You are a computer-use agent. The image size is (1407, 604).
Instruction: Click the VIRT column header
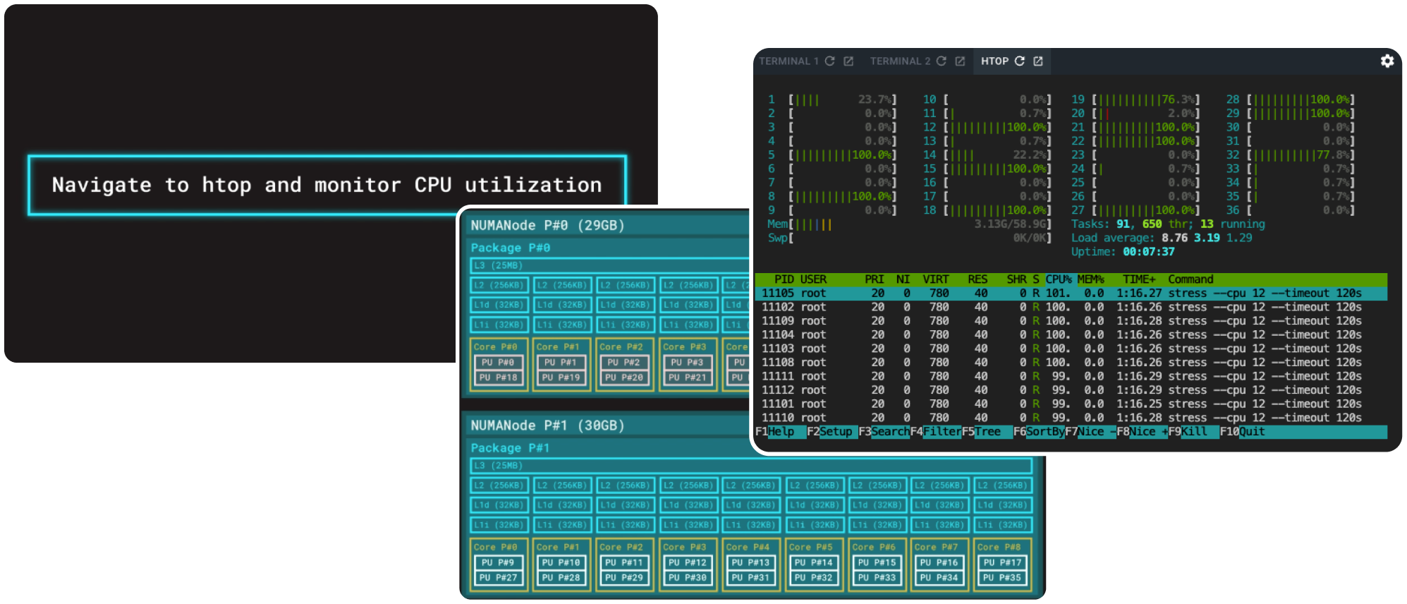936,279
